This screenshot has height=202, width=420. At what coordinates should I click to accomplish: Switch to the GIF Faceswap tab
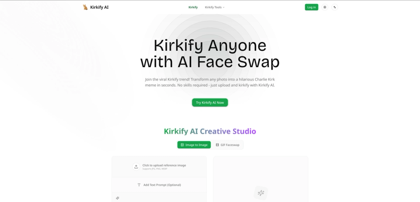[x=227, y=145]
